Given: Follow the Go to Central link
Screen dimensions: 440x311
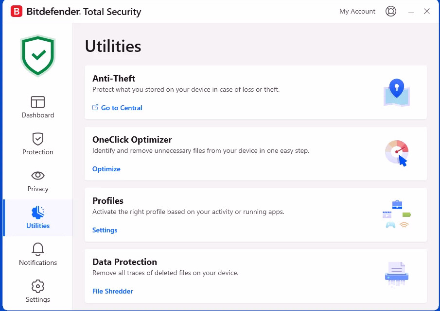Looking at the screenshot, I should 122,108.
